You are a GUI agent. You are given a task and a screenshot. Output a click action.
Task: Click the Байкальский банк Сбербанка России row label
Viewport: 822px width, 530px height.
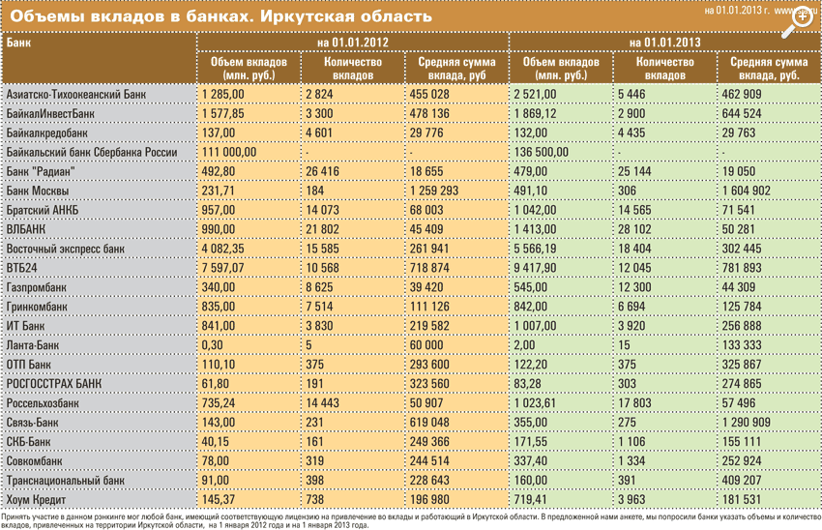pos(92,153)
